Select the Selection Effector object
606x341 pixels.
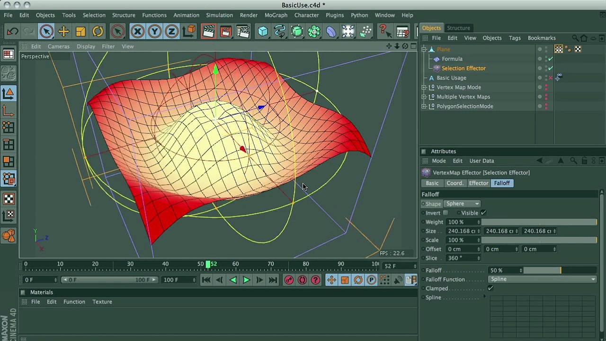(x=463, y=68)
